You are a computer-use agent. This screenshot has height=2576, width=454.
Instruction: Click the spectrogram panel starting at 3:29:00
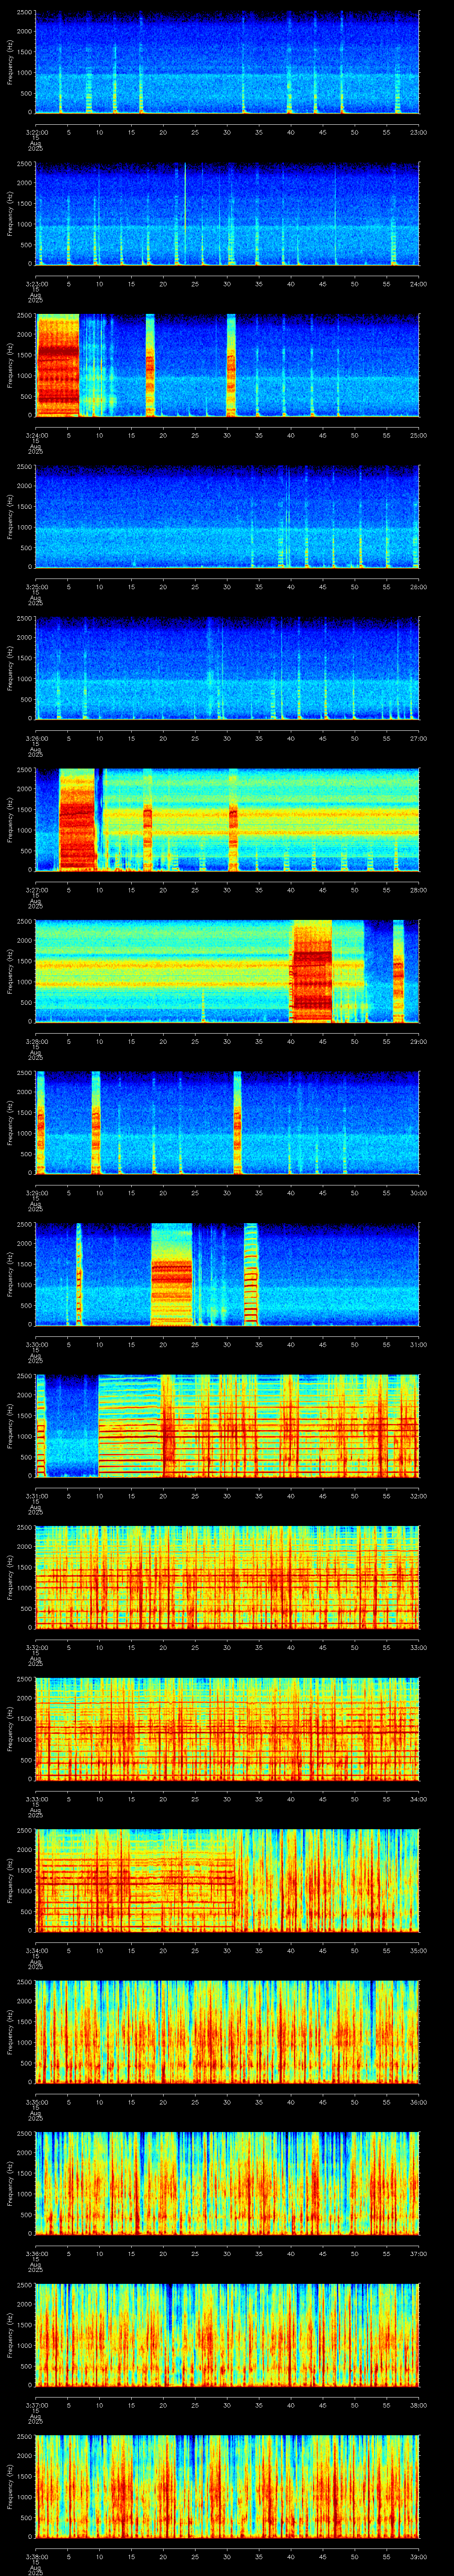[227, 1123]
